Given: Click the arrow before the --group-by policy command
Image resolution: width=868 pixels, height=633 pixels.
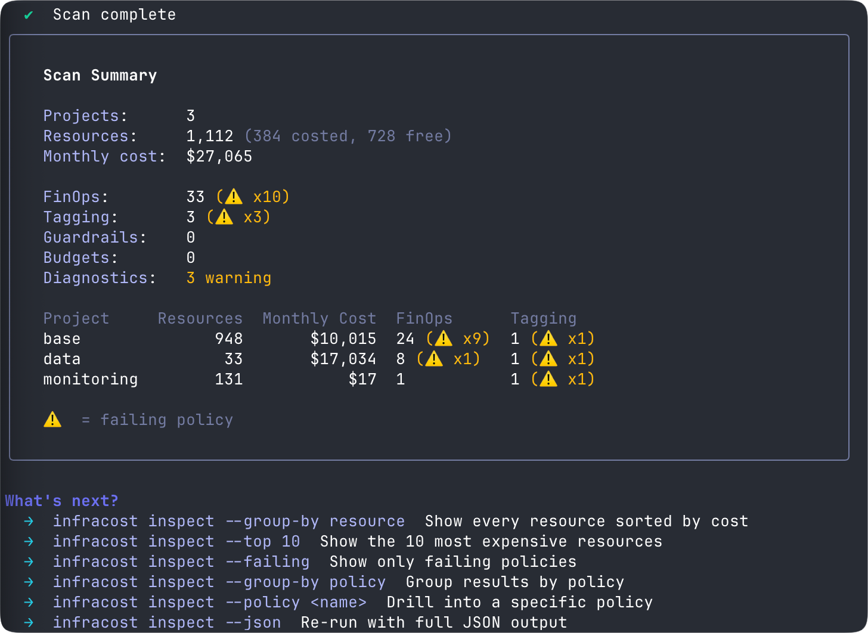Looking at the screenshot, I should (x=29, y=582).
